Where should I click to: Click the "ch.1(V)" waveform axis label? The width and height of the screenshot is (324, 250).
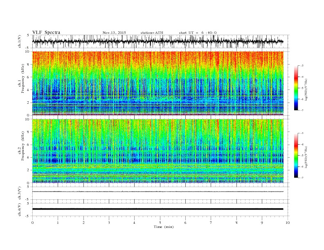pos(20,41)
